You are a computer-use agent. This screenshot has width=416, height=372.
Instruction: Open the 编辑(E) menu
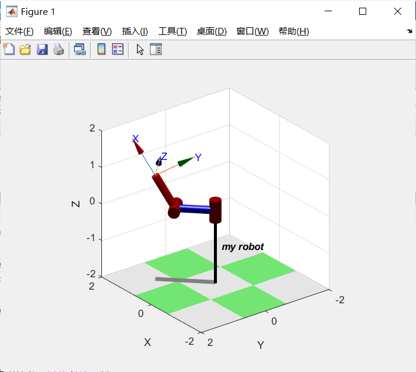[58, 31]
